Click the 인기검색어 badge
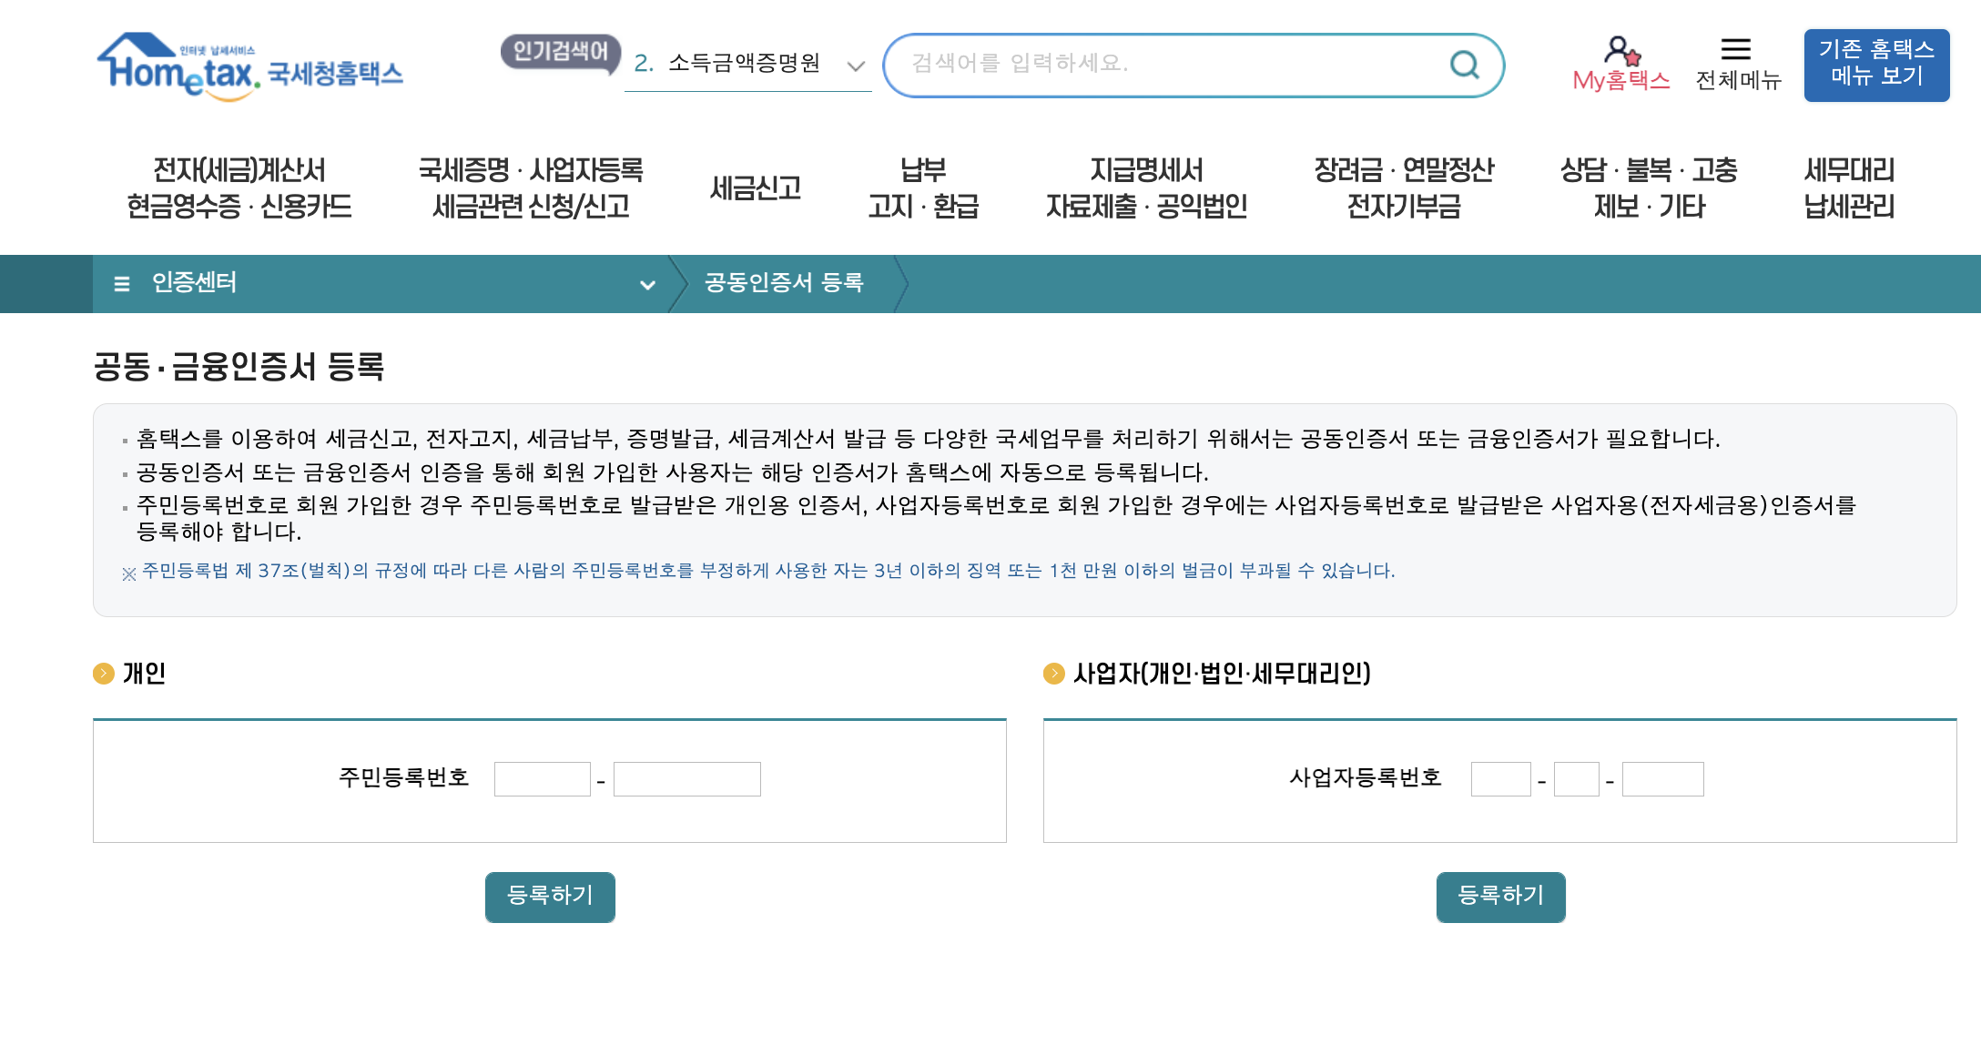 coord(560,52)
